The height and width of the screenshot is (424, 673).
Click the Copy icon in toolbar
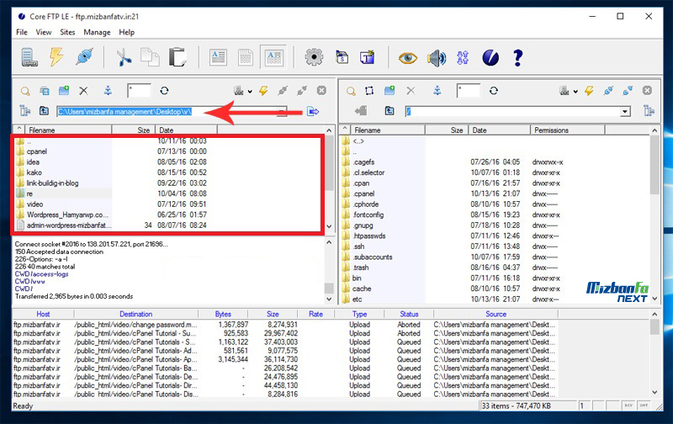coord(150,57)
